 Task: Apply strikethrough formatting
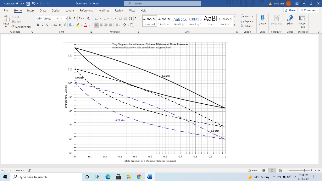[x=55, y=25]
